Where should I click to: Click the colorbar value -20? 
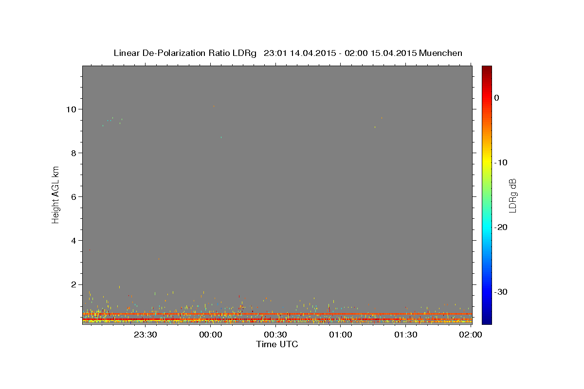(x=501, y=227)
